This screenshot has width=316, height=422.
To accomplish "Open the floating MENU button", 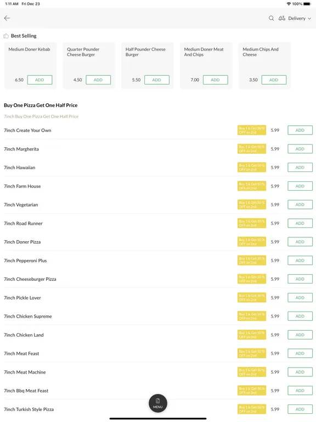I will (x=158, y=403).
